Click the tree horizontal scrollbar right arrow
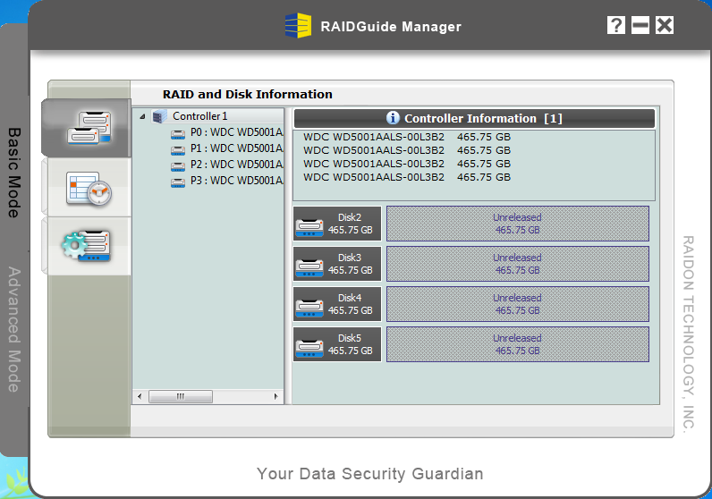 [x=278, y=396]
